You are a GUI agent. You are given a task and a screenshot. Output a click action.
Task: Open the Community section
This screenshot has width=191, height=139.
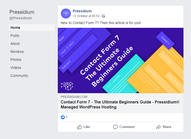point(19,76)
